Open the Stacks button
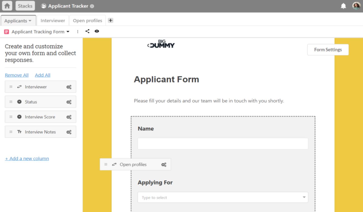 [x=25, y=6]
